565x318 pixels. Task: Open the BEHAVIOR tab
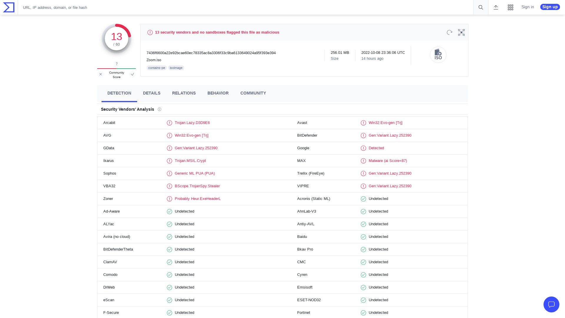click(218, 93)
